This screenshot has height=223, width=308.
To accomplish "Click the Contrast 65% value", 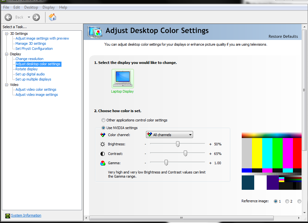I will (218, 154).
